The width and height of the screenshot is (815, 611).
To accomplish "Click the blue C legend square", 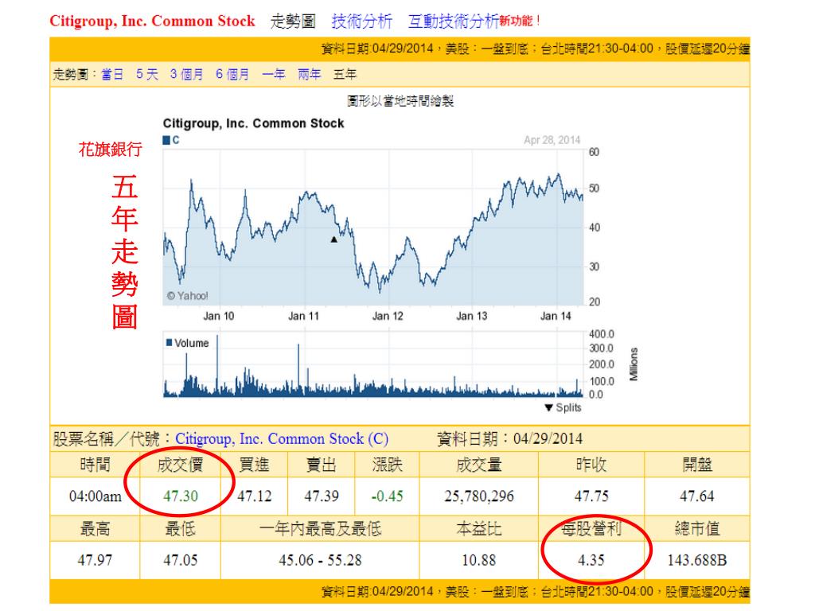I will (166, 140).
